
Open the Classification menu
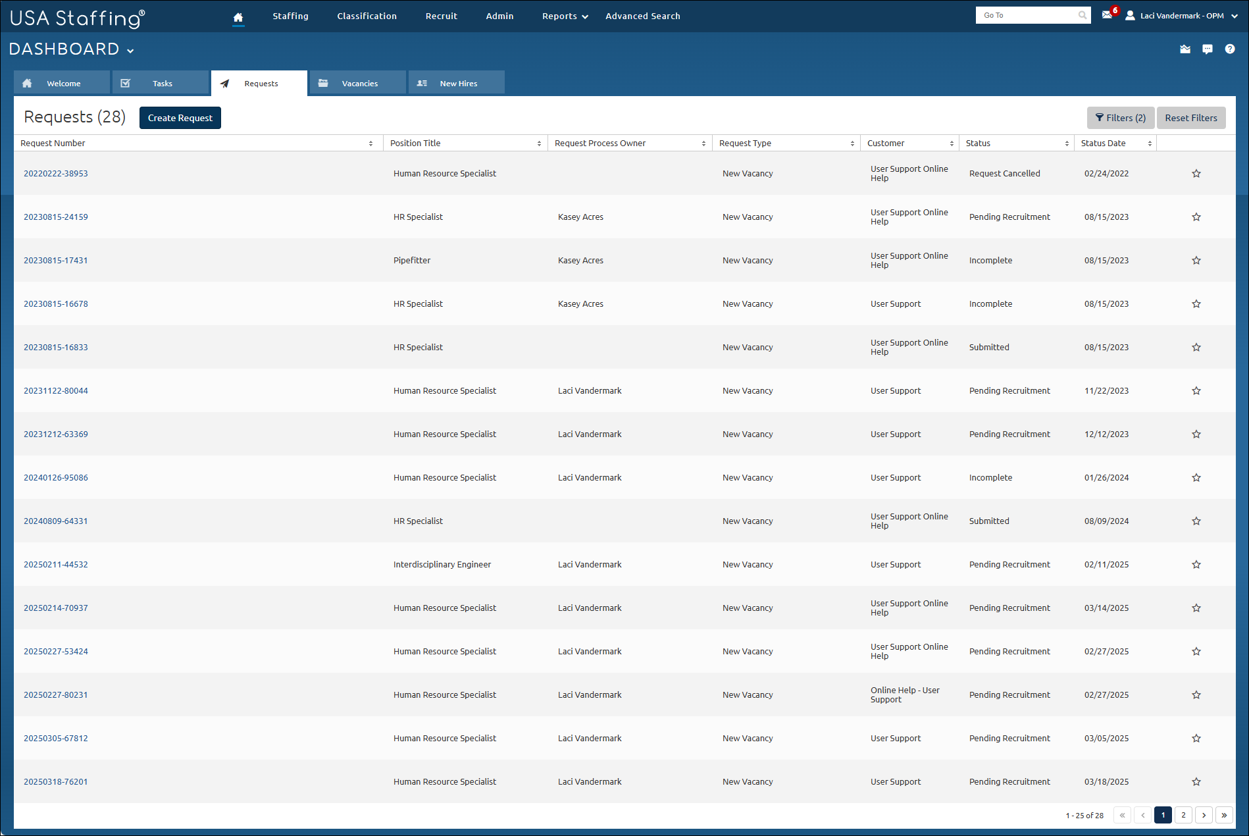point(367,16)
